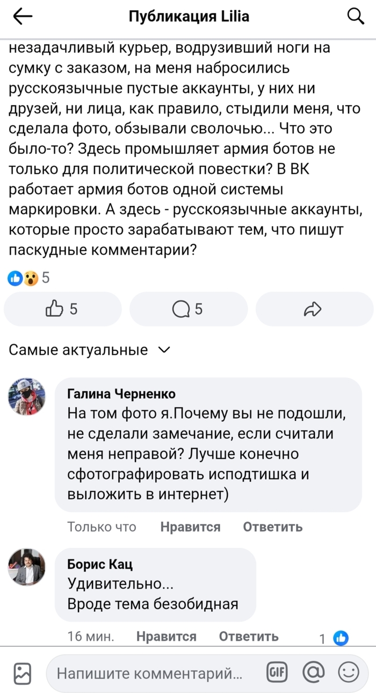Open Борис Кац's avatar
Screen dimensions: 376x693
(27, 568)
